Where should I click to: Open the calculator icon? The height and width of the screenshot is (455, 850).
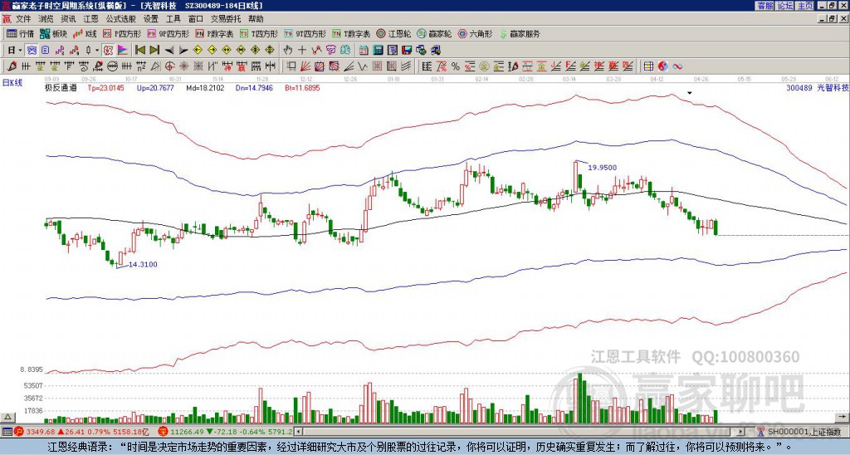coord(378,51)
